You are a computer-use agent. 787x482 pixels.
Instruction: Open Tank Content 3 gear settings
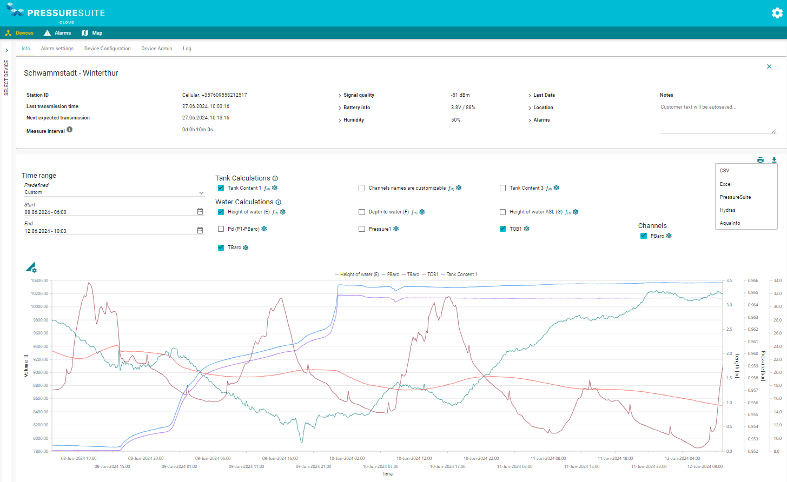click(557, 188)
